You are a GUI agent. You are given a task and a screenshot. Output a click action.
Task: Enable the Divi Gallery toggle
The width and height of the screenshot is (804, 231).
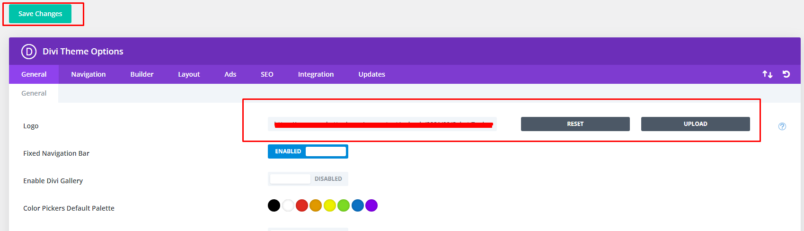308,179
